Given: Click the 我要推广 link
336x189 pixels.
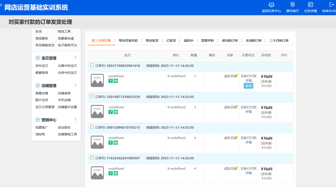Looking at the screenshot, I should (42, 127).
